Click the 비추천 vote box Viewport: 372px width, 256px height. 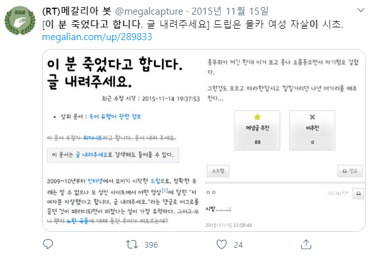312,131
